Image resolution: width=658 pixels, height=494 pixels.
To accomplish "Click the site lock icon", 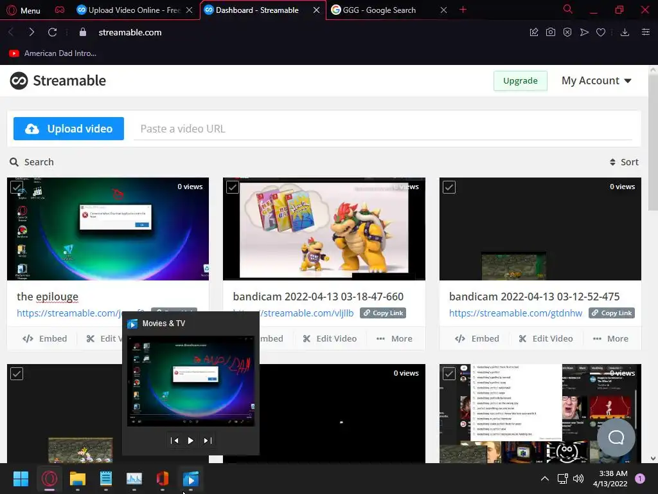I will 83,32.
